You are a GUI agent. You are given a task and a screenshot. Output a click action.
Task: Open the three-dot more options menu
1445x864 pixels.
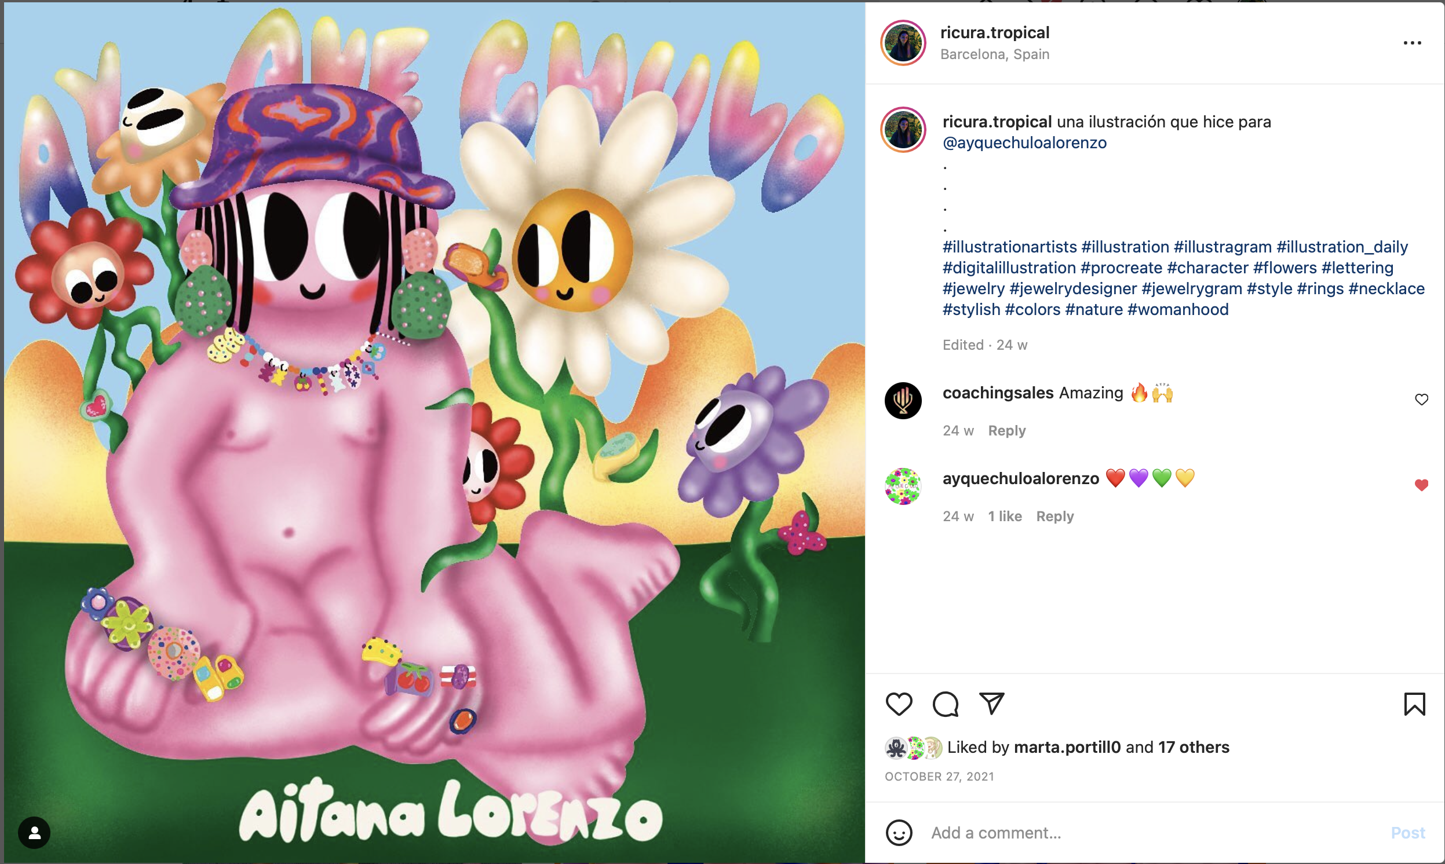tap(1412, 43)
